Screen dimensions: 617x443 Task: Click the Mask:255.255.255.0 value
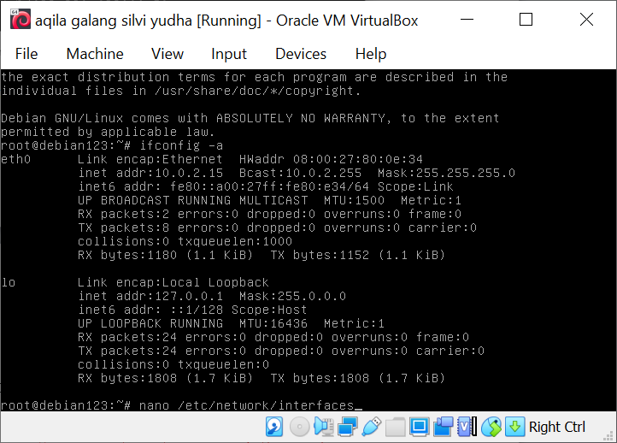pyautogui.click(x=446, y=174)
